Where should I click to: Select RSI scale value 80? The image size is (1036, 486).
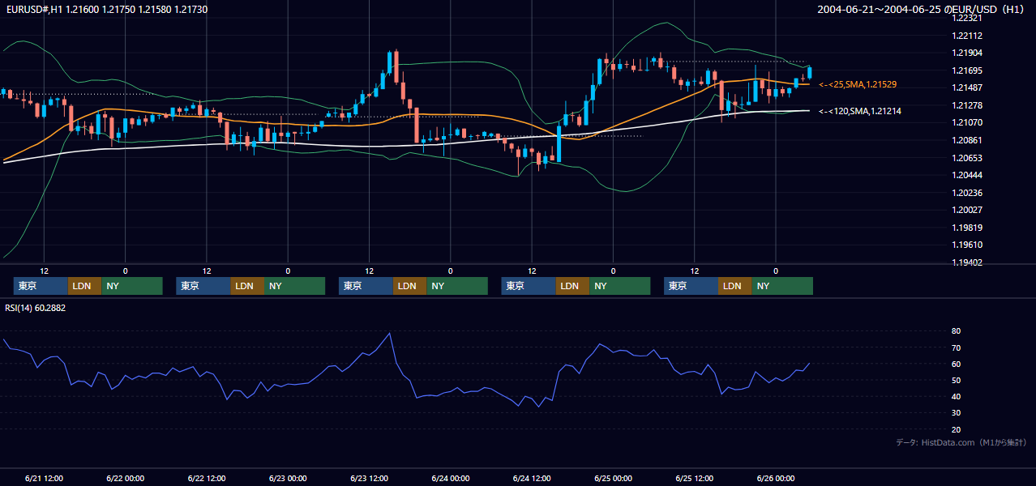(x=957, y=331)
